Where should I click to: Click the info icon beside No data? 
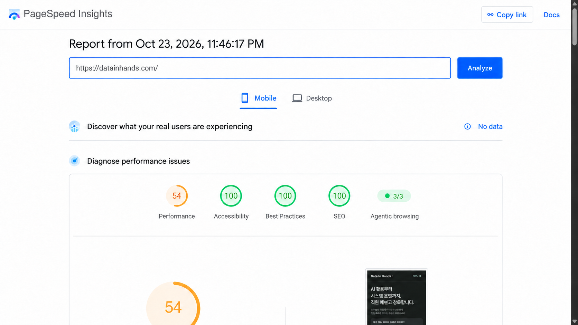[467, 126]
